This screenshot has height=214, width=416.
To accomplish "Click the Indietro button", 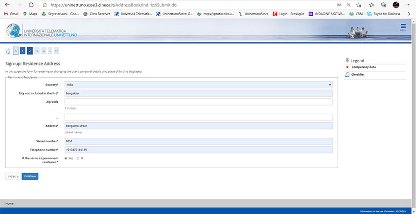I will pos(13,176).
